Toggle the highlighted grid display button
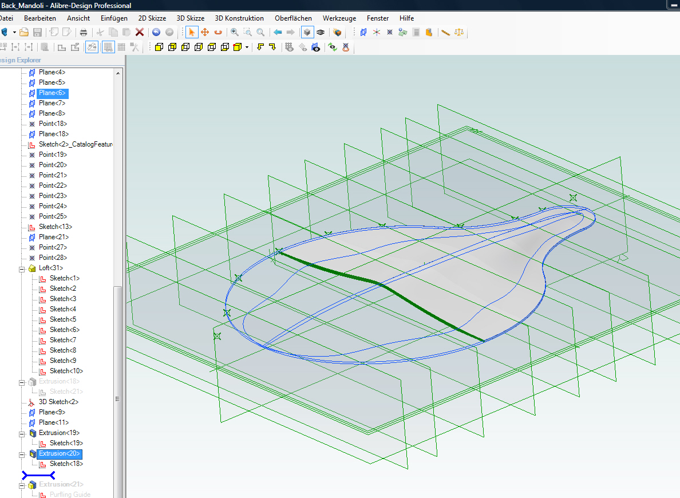The width and height of the screenshot is (680, 498). [x=108, y=47]
